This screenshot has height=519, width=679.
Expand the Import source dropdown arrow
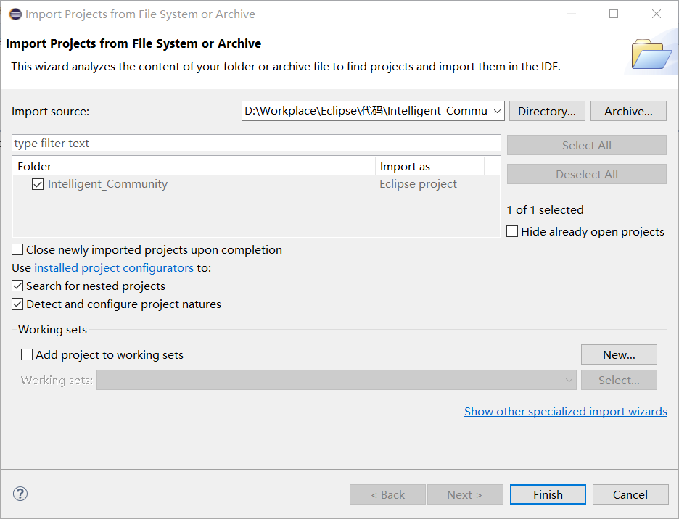point(497,111)
